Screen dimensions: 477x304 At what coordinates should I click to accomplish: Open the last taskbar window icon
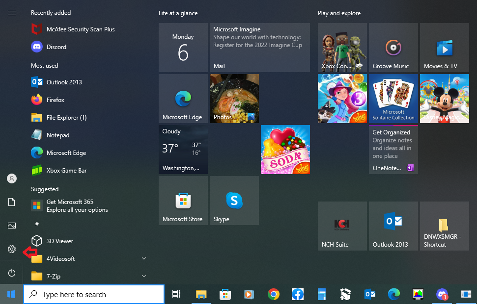pos(466,294)
